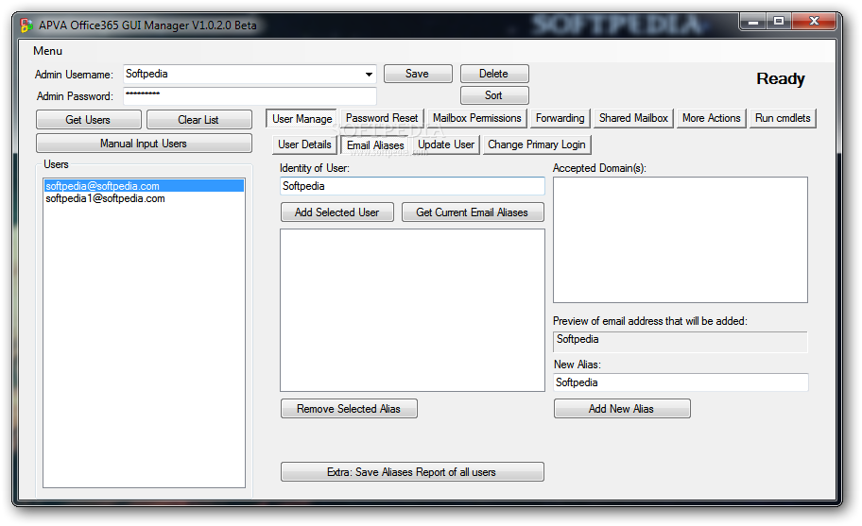Click inside the email aliases list box
Viewport: 862px width, 526px height.
412,311
